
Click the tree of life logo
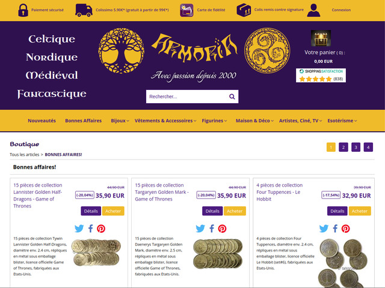click(x=121, y=50)
